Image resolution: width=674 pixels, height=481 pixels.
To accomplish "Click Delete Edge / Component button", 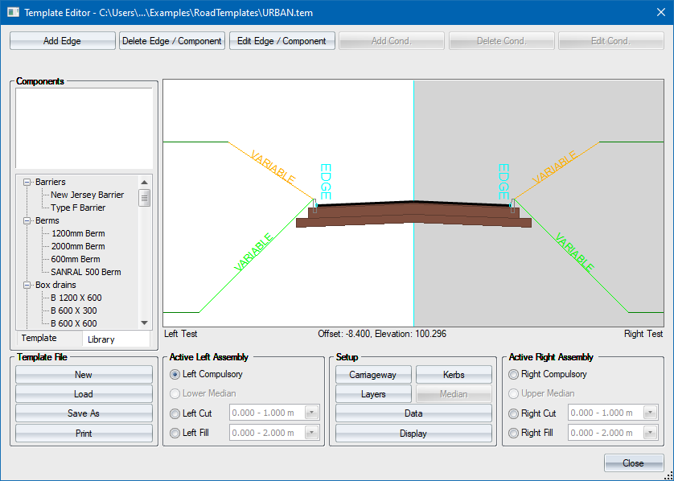I will [x=172, y=41].
